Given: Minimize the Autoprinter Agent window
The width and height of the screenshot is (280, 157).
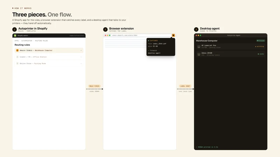Looking at the screenshot, I should pyautogui.click(x=198, y=36).
